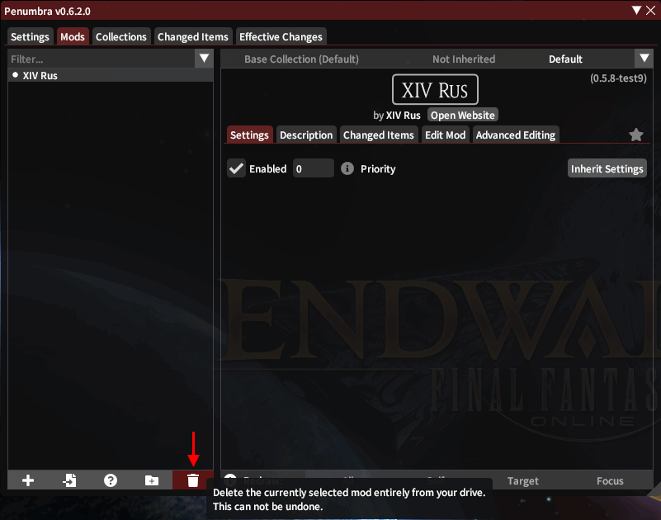Click the Target redraw button
Viewport: 661px width, 520px height.
[522, 480]
